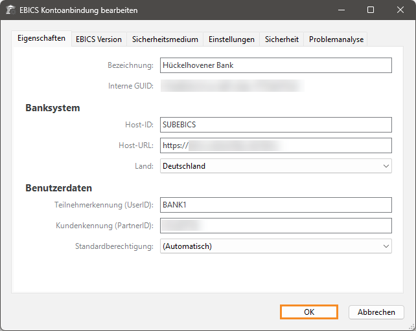This screenshot has width=416, height=331.
Task: Confirm changes with the OK button
Action: pos(309,312)
